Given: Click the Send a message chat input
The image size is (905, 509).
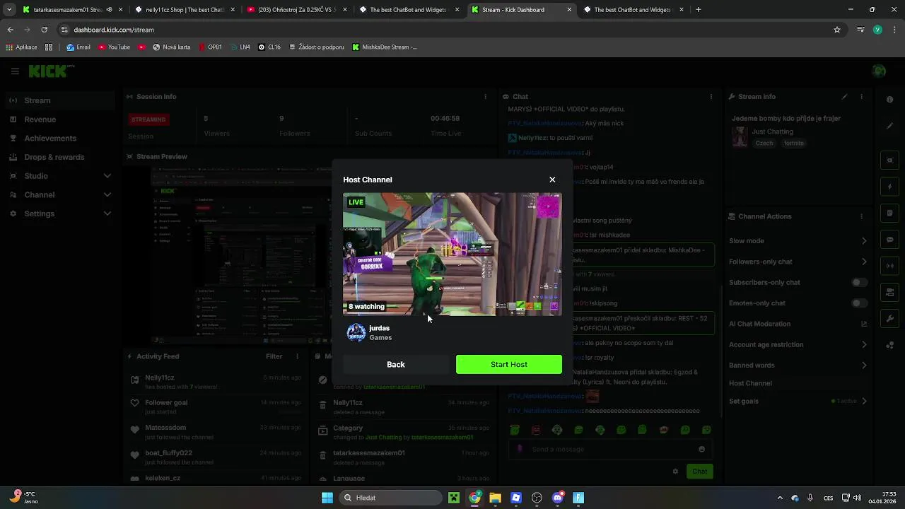Looking at the screenshot, I should coord(609,449).
